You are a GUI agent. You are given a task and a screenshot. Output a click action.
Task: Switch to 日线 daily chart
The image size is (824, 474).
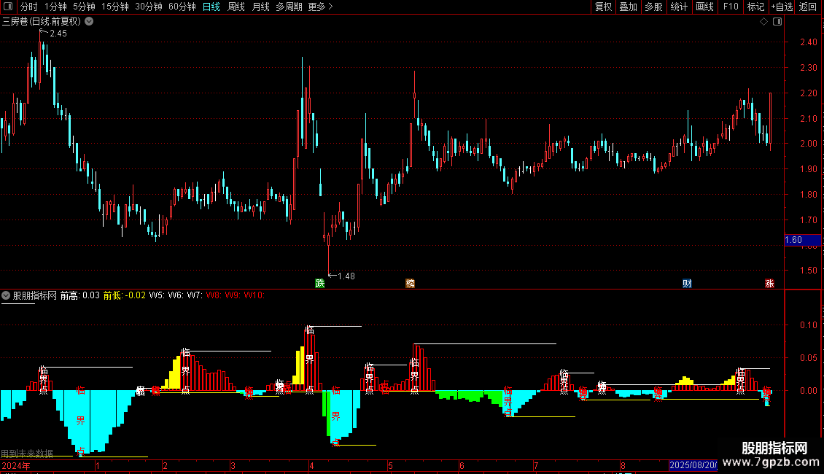(x=211, y=7)
